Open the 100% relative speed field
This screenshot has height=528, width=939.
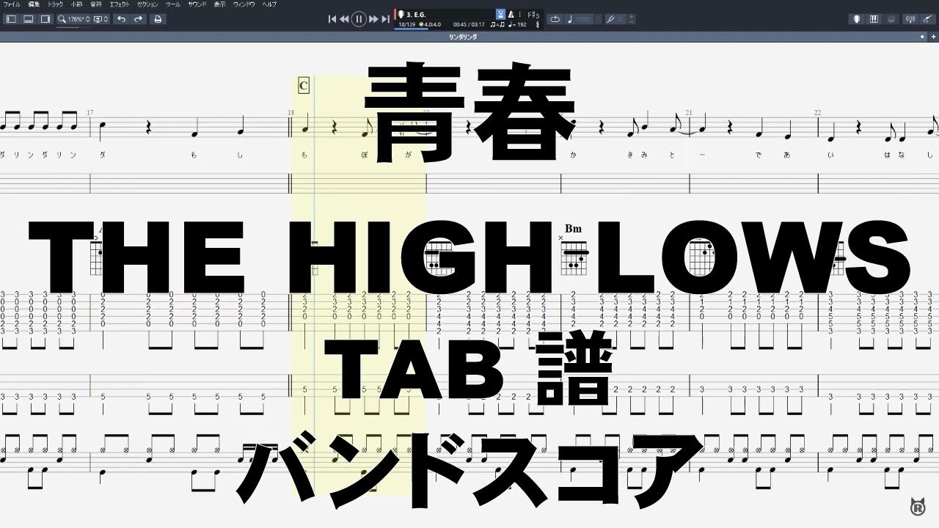tap(584, 19)
